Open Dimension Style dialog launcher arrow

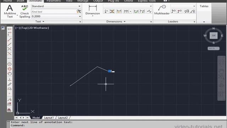[151, 22]
